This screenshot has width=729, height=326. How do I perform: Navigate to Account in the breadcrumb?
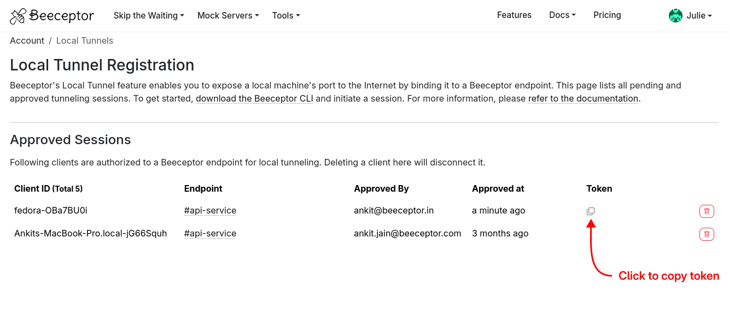(x=27, y=40)
